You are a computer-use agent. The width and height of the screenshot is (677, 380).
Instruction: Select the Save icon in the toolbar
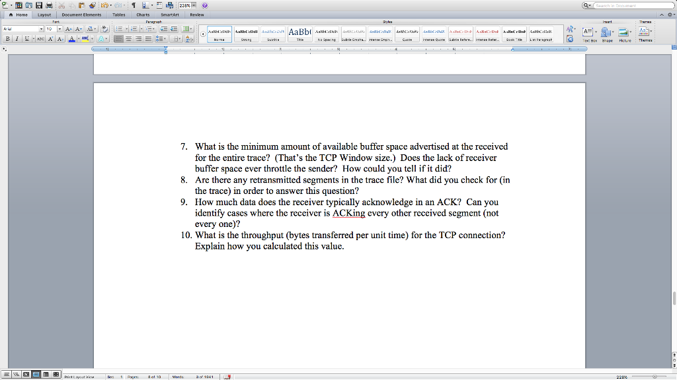tap(40, 5)
